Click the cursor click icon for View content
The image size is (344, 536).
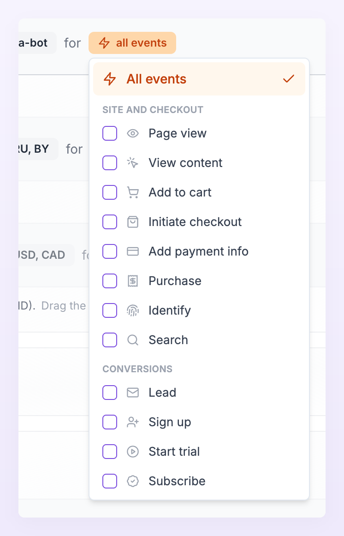(x=132, y=163)
